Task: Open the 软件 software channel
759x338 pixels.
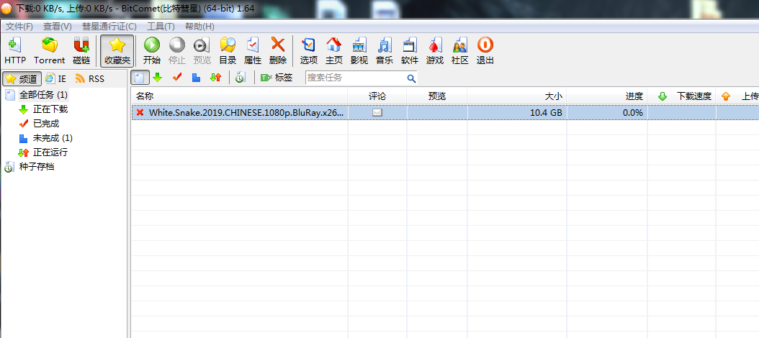Action: (410, 51)
